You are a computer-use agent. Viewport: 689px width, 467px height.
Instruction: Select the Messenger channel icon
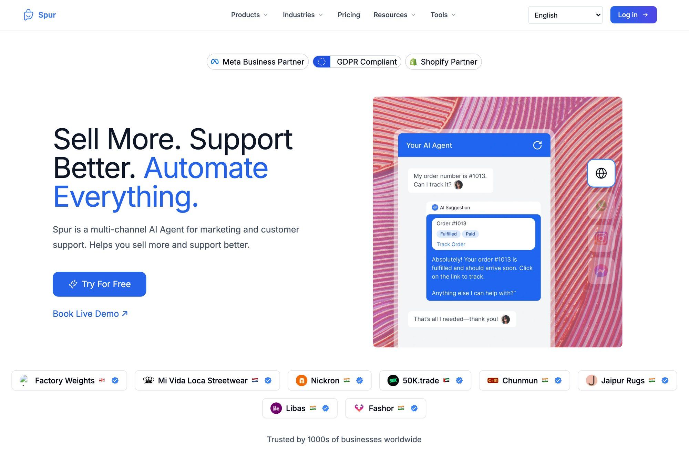(601, 271)
